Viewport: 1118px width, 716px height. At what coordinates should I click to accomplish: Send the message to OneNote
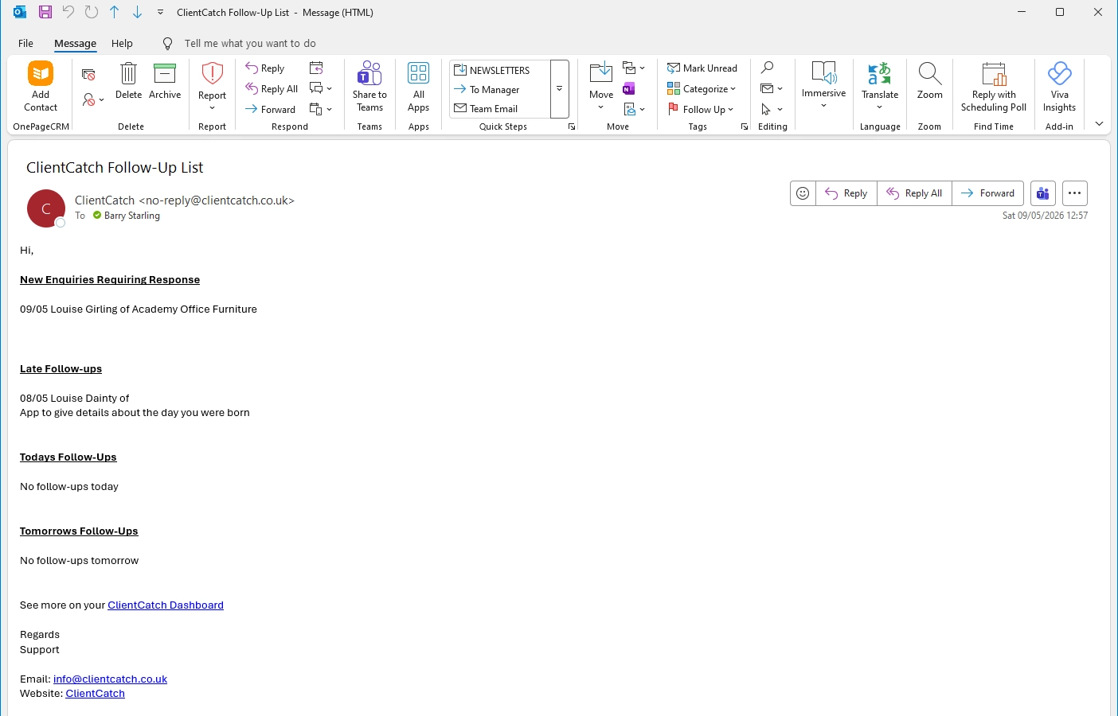click(x=629, y=89)
